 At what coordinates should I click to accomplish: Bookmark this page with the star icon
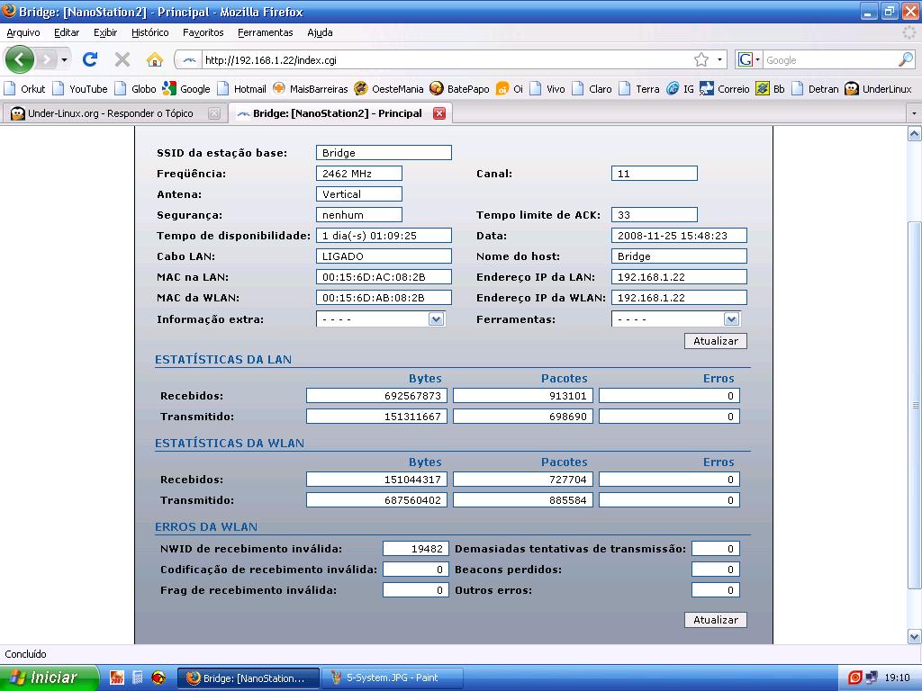tap(701, 60)
